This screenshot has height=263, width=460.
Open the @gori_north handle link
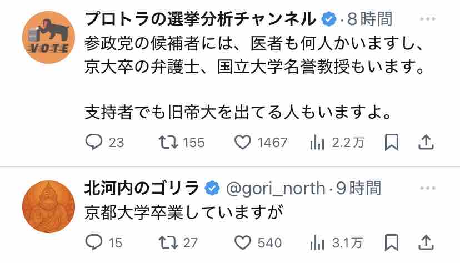coord(275,188)
